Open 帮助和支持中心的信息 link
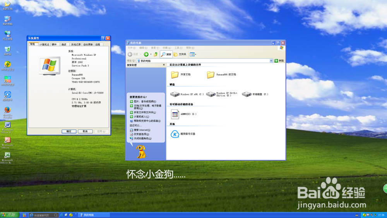Viewport: 387px width, 218px height. [x=146, y=121]
